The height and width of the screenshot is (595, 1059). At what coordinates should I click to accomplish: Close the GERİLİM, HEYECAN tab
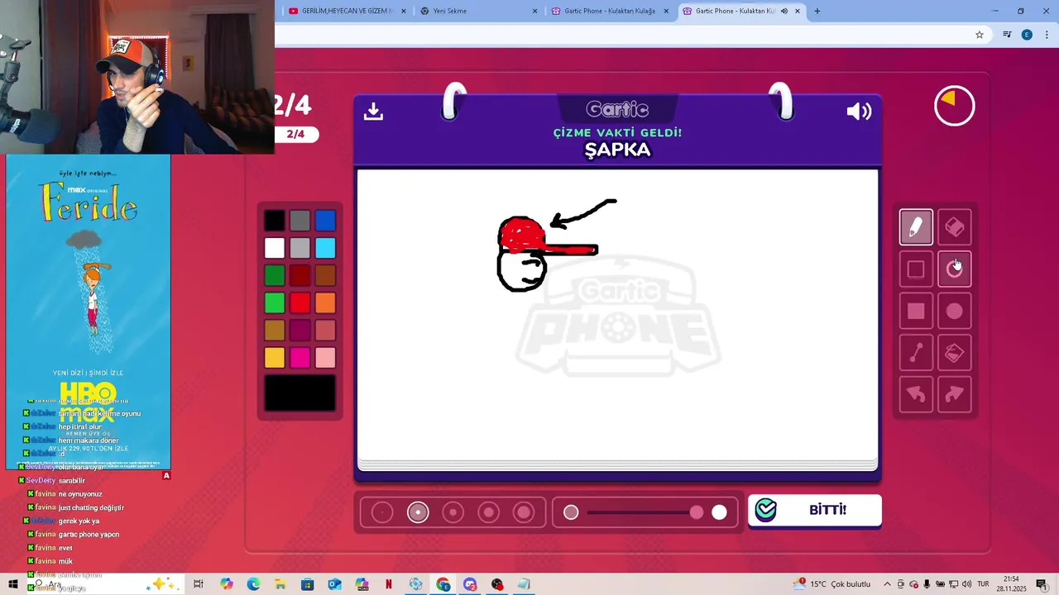pos(404,11)
